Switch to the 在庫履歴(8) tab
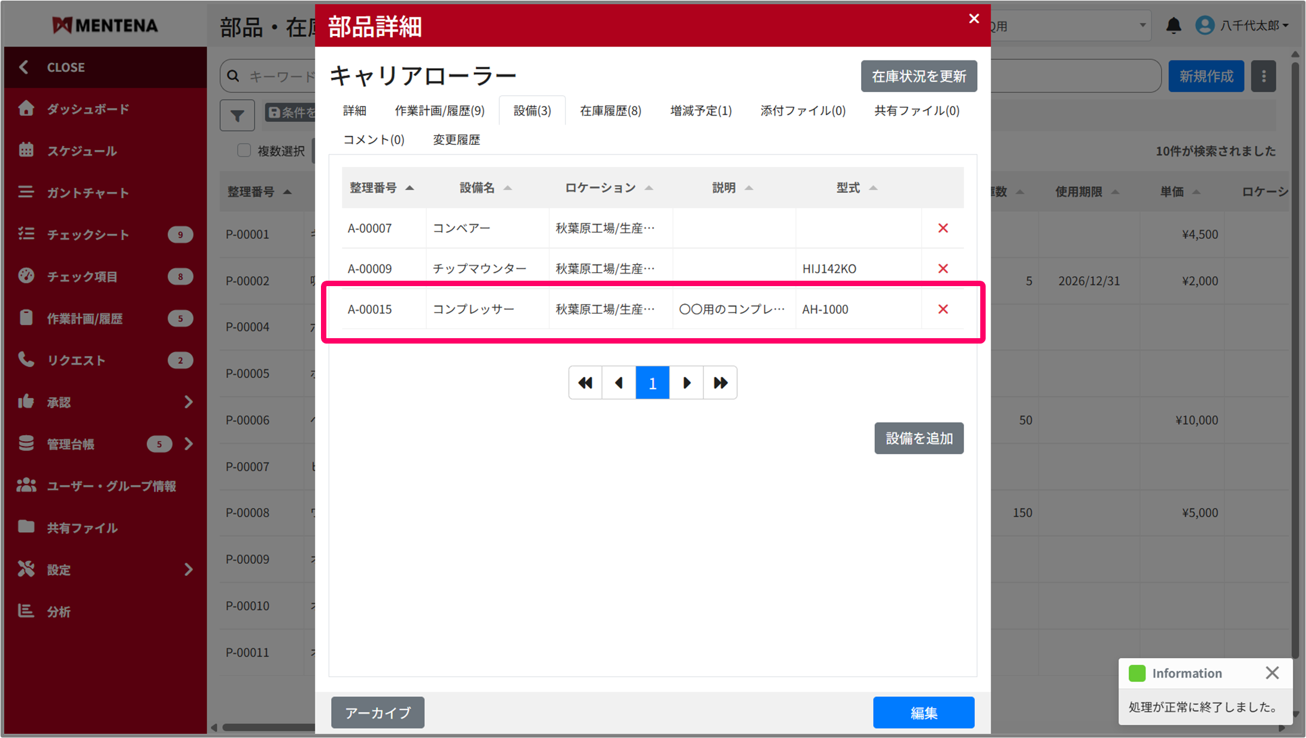The image size is (1306, 738). [610, 111]
